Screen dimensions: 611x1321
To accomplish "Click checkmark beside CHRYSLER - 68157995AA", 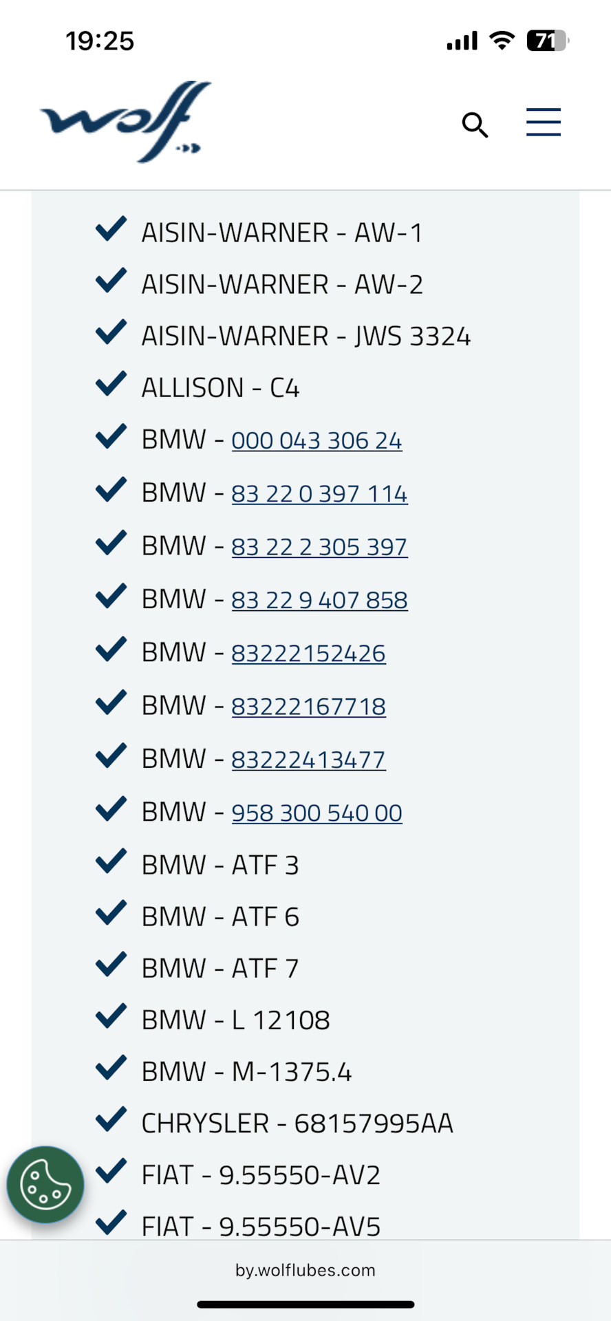I will click(111, 1119).
